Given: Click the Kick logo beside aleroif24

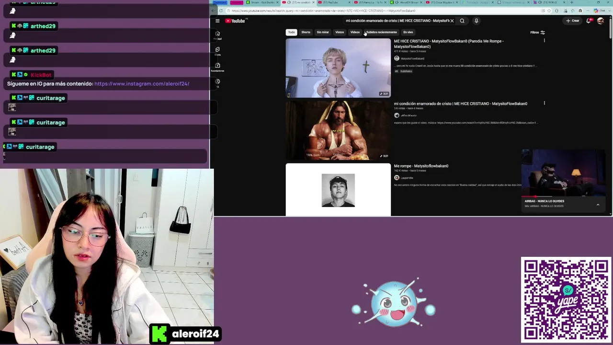Looking at the screenshot, I should pyautogui.click(x=159, y=334).
